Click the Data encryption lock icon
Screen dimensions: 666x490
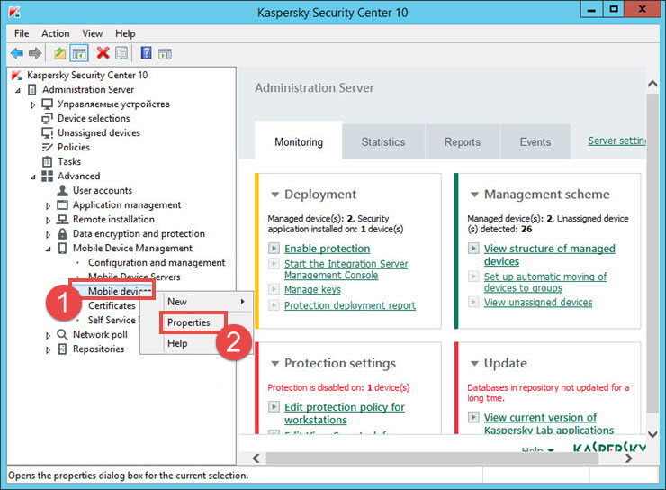tap(62, 233)
